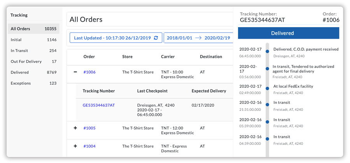Click The T-Shirt Store in #1006 row
Image resolution: width=350 pixels, height=163 pixels.
[x=138, y=72]
